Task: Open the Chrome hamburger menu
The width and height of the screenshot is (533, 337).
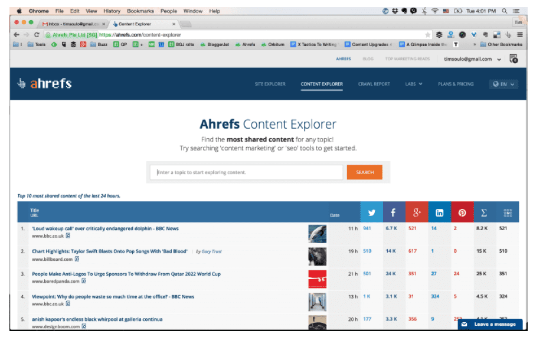Action: tap(519, 35)
